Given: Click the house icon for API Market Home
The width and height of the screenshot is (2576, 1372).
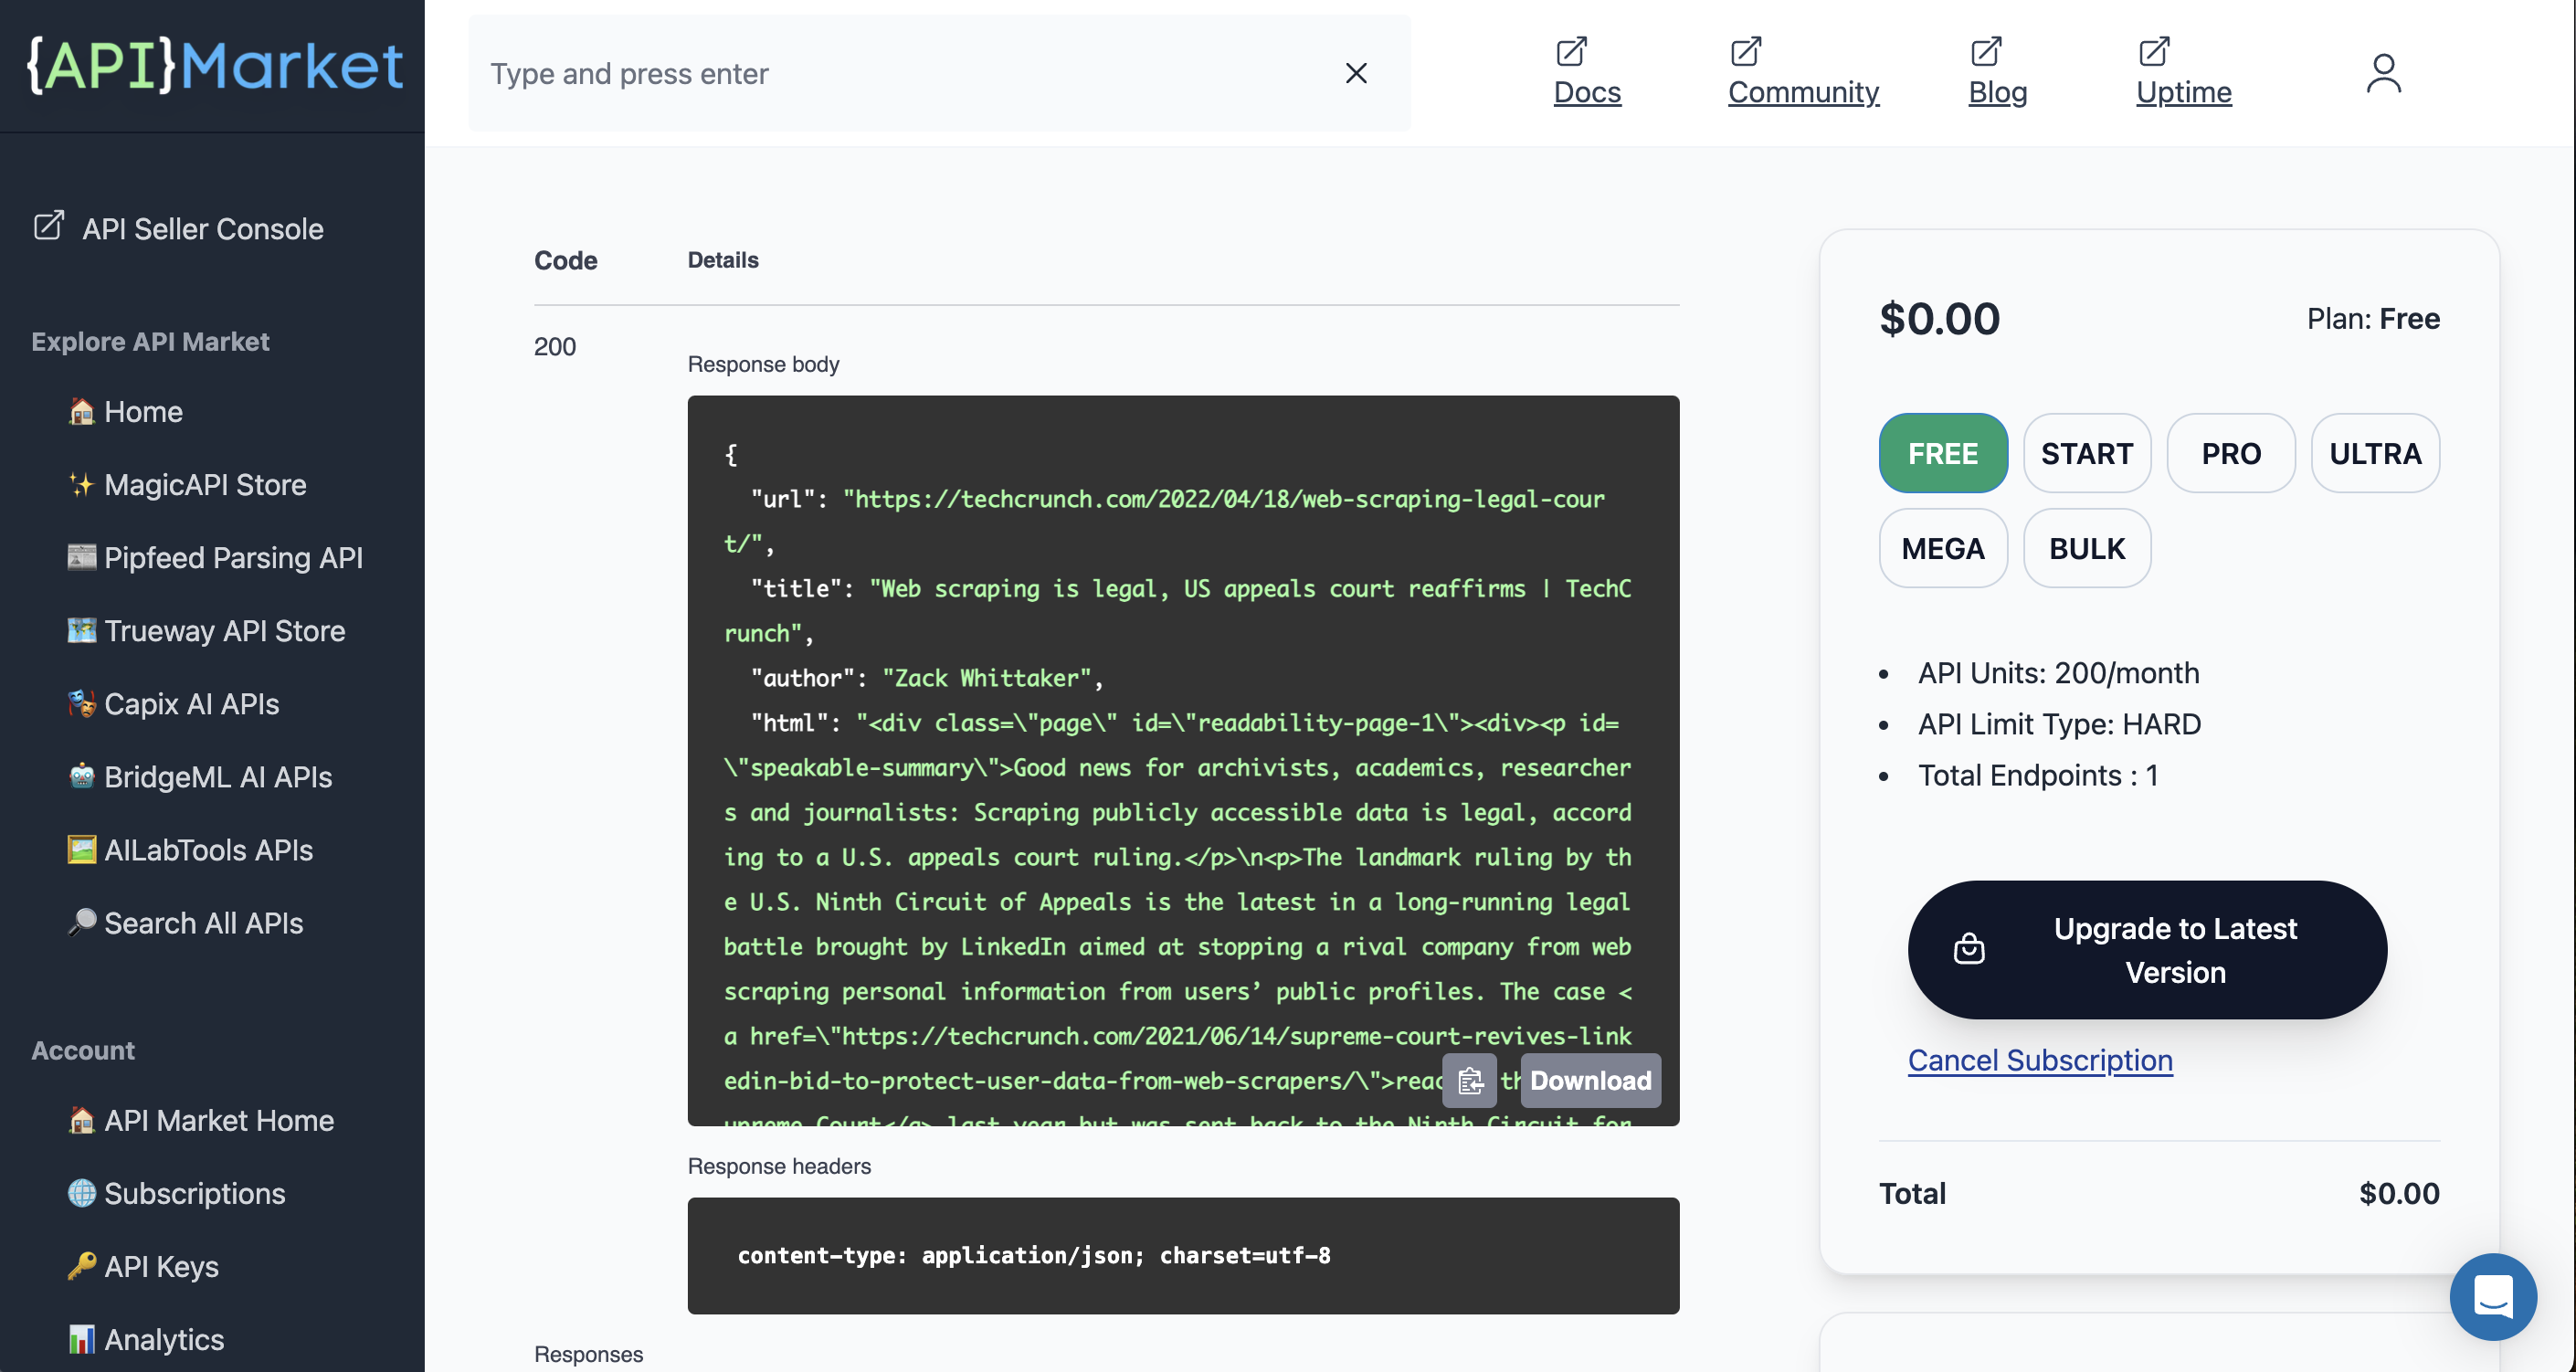Looking at the screenshot, I should 82,1120.
